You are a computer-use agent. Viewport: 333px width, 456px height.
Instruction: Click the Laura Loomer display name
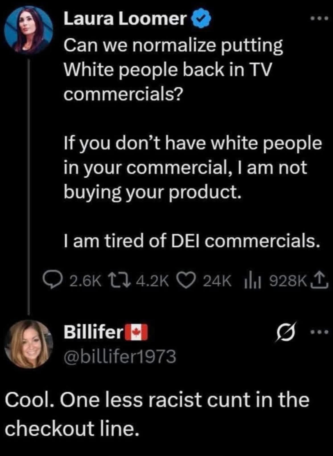[x=125, y=19]
